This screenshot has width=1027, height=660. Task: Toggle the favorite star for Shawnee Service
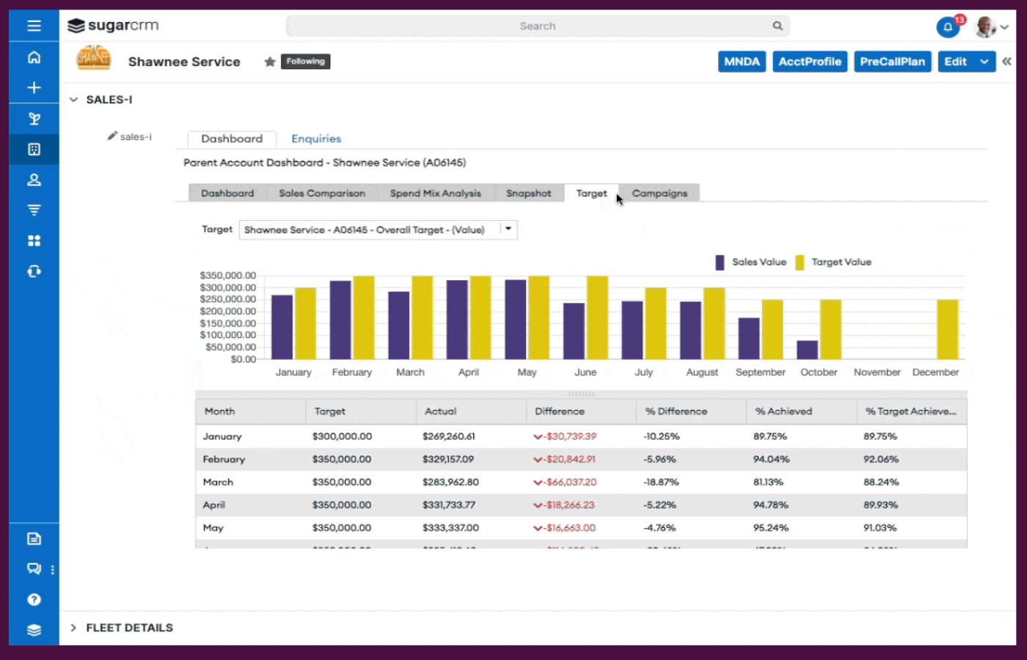(x=270, y=62)
